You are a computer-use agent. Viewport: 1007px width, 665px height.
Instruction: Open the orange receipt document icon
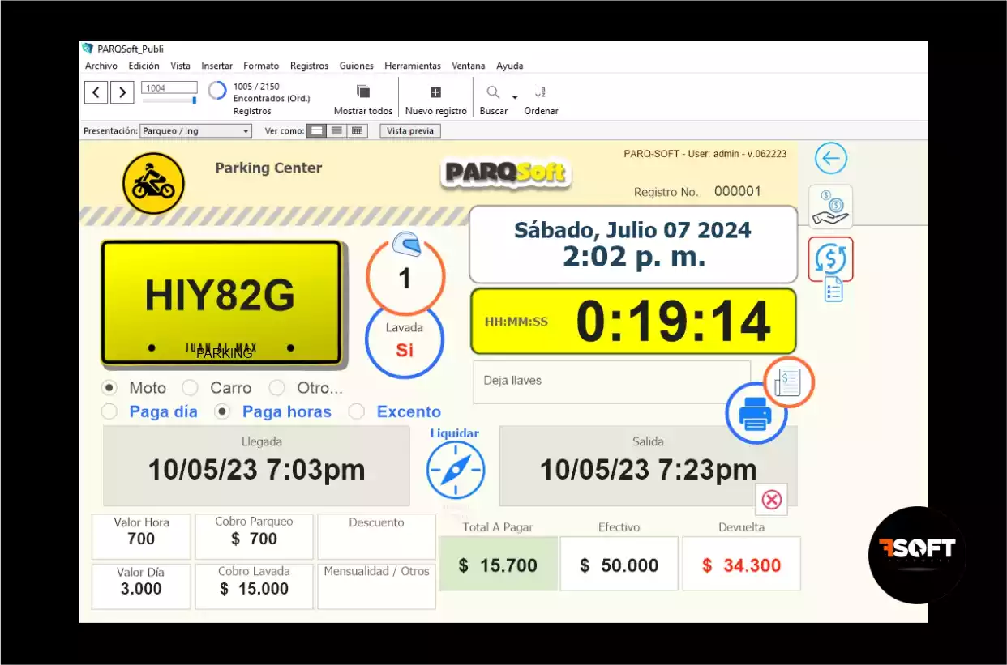(x=789, y=382)
